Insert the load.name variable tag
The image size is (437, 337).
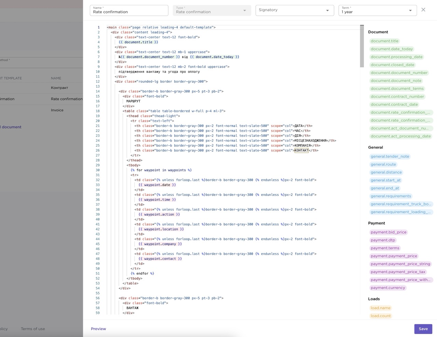click(380, 308)
